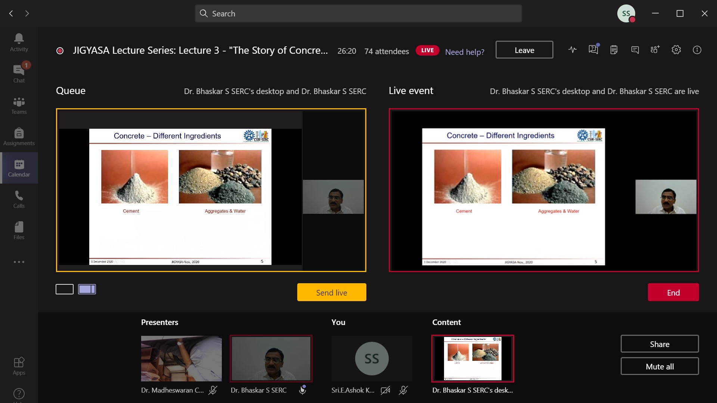Image resolution: width=717 pixels, height=403 pixels.
Task: Open device settings gear
Action: click(x=676, y=50)
